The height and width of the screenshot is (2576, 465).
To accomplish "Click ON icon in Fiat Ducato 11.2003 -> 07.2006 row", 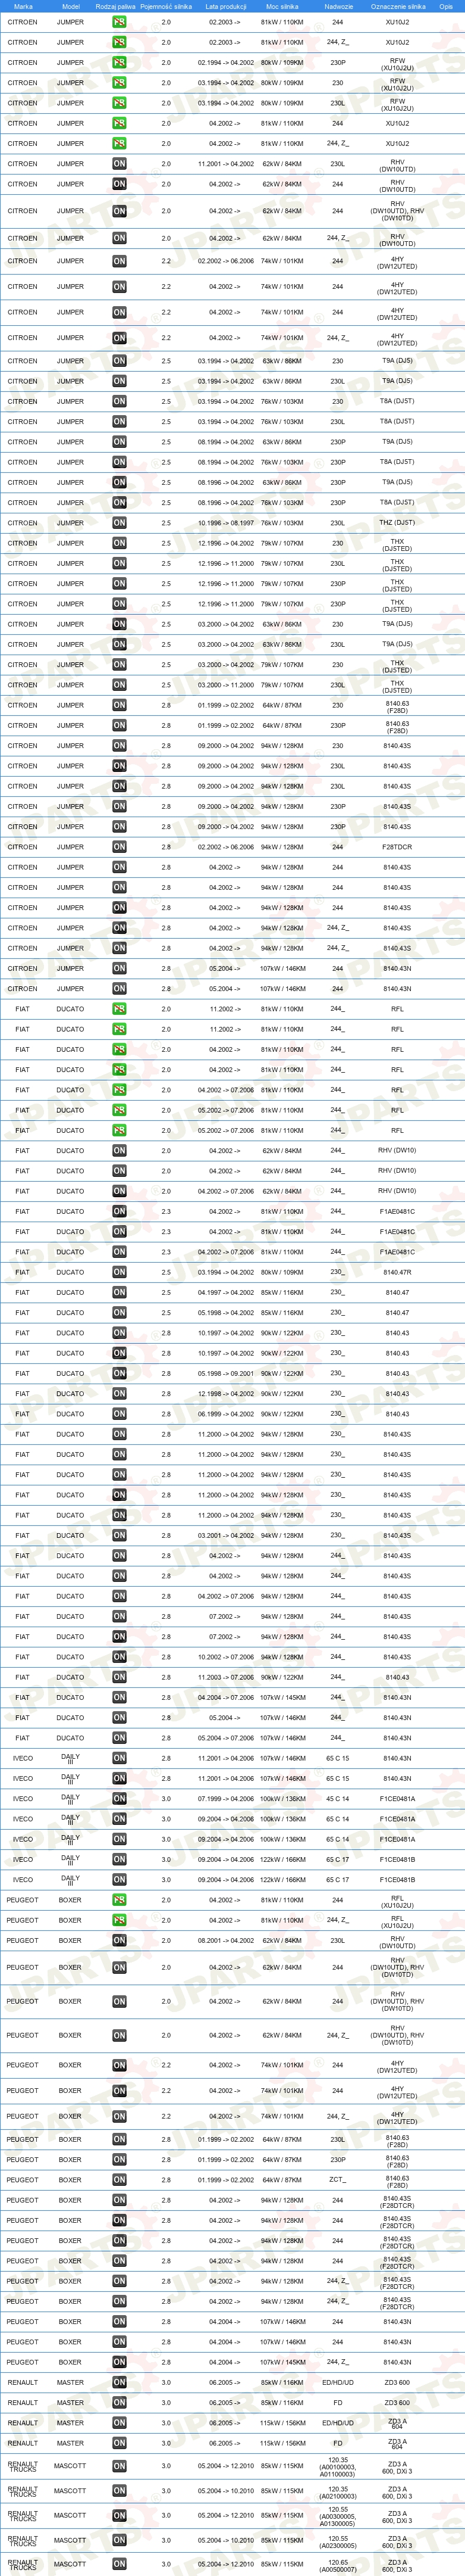I will [x=119, y=1677].
